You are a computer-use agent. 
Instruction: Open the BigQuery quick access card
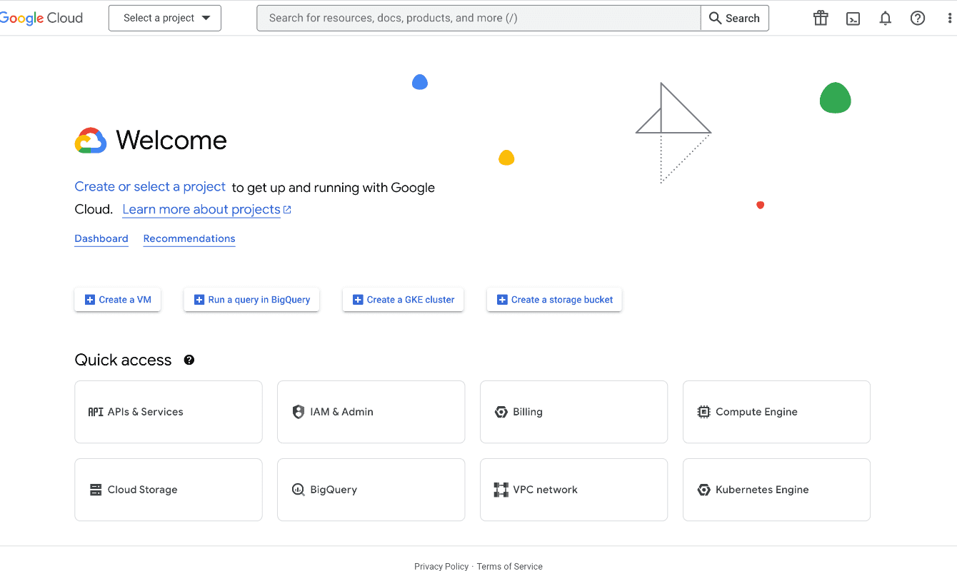pos(371,490)
